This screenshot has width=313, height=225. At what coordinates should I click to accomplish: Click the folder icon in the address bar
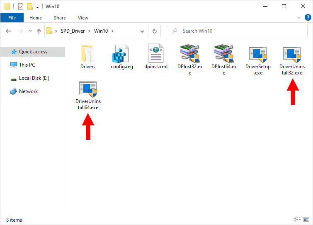tap(49, 31)
